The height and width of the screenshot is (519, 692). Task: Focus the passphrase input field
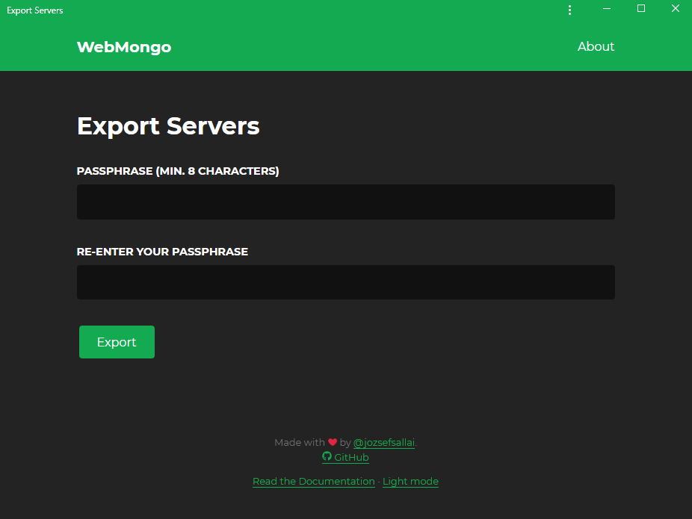coord(345,202)
